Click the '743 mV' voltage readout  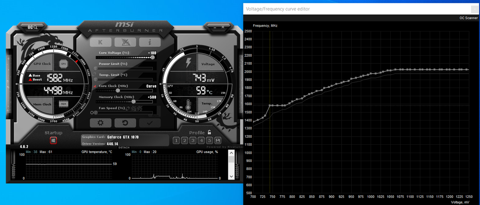point(204,78)
